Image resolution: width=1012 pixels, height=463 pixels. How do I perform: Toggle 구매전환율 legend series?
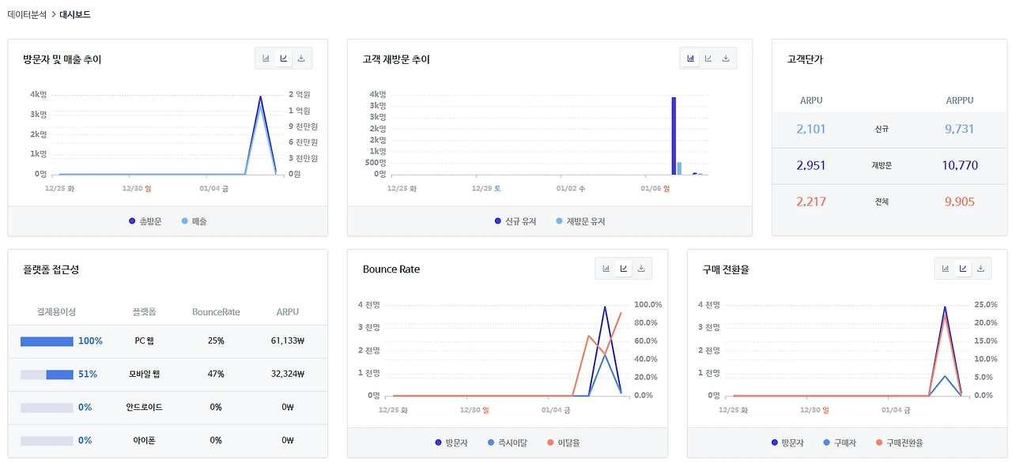pyautogui.click(x=899, y=443)
